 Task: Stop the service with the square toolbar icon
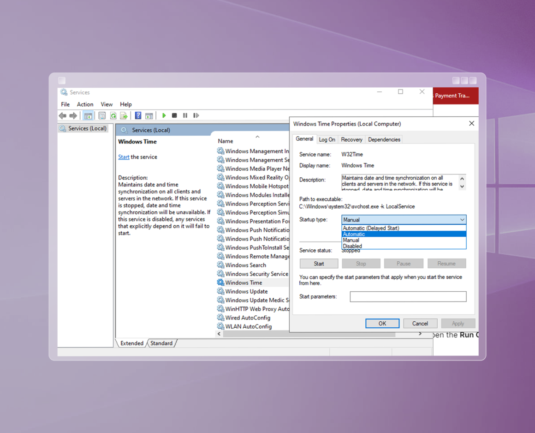(174, 115)
